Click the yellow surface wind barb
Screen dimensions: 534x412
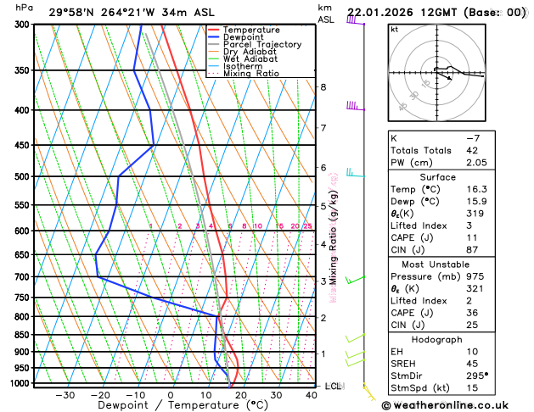[x=368, y=392]
